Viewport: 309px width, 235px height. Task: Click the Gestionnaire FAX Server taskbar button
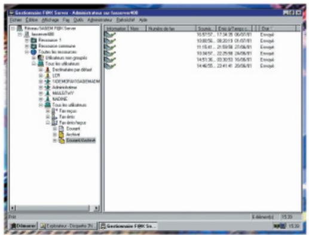[129, 226]
